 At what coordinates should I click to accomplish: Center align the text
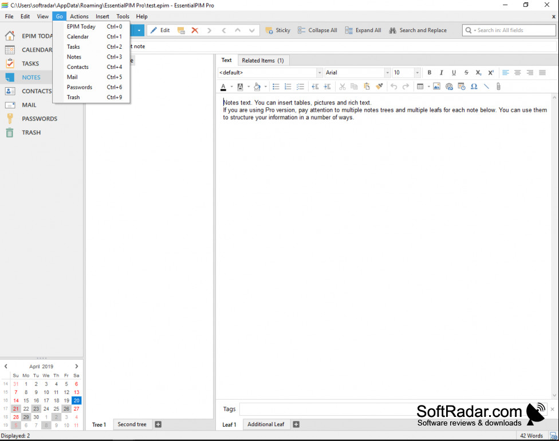point(518,72)
